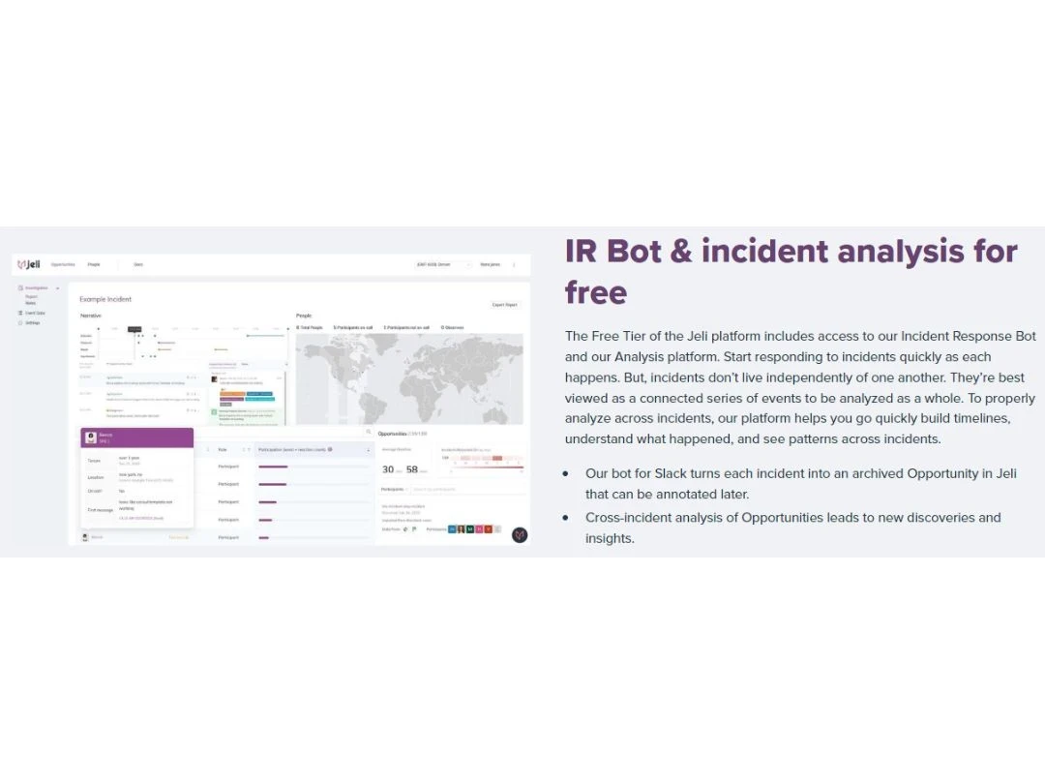Click the info icon beside Participation header
This screenshot has width=1045, height=784.
click(x=330, y=450)
